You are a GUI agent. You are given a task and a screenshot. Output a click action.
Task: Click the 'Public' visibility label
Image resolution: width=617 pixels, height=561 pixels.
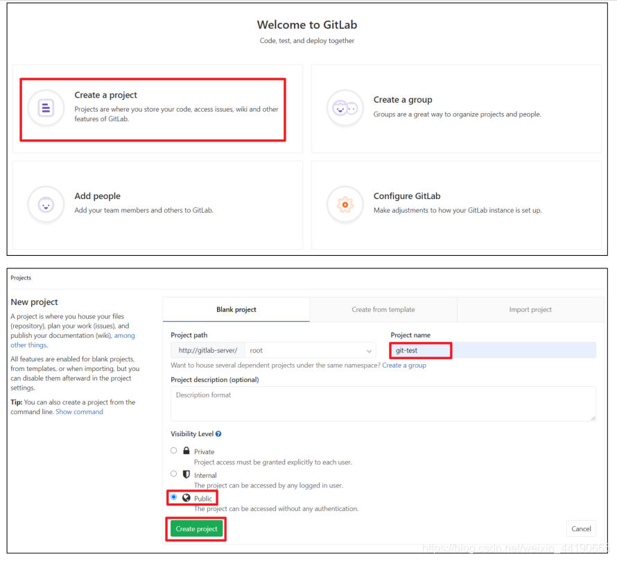203,499
